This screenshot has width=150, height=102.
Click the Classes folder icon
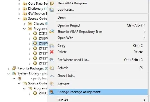click(30, 24)
